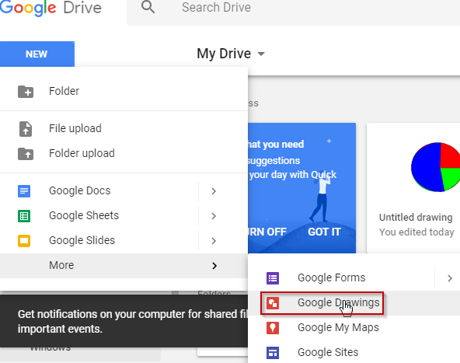
Task: Click GOT IT on the Quick Access card
Action: pyautogui.click(x=324, y=232)
